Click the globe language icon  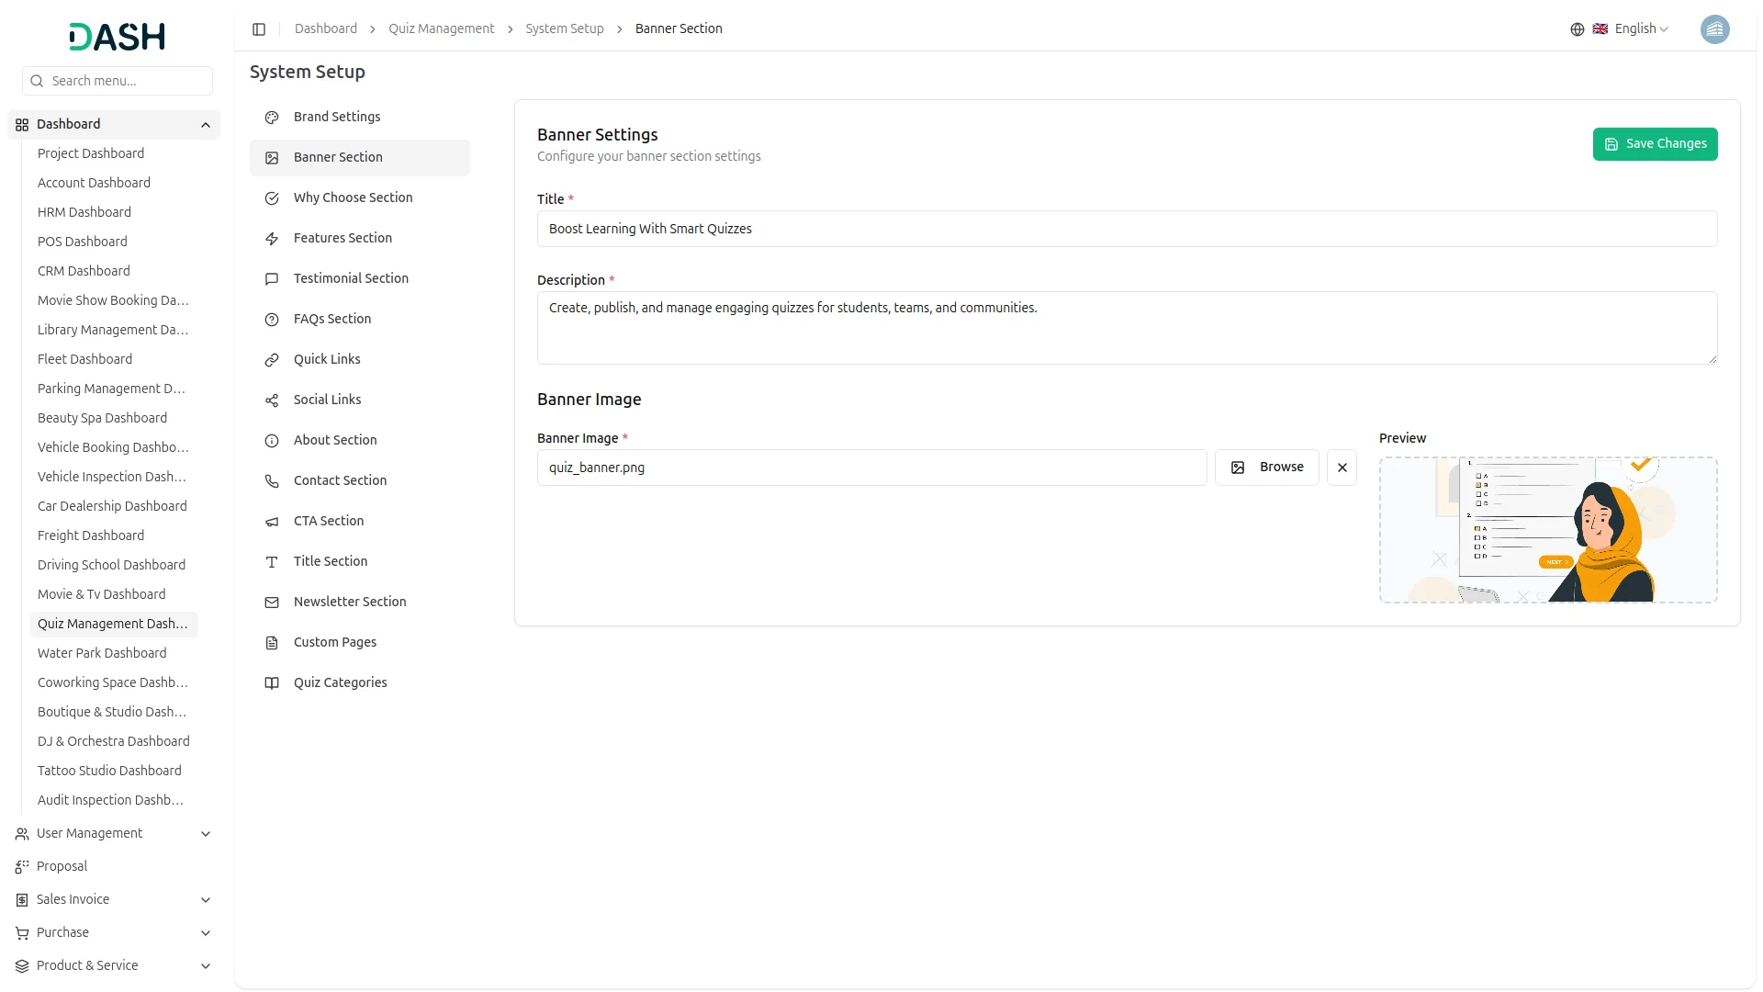(1577, 29)
